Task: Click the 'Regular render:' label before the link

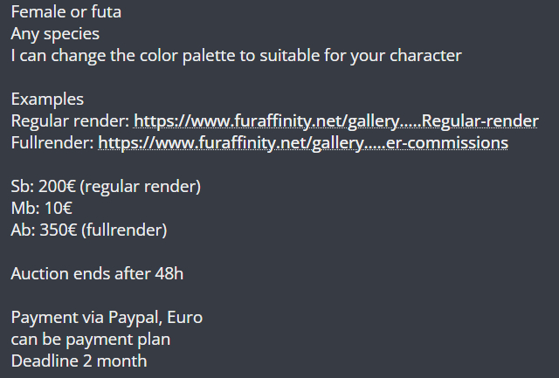Action: 70,120
